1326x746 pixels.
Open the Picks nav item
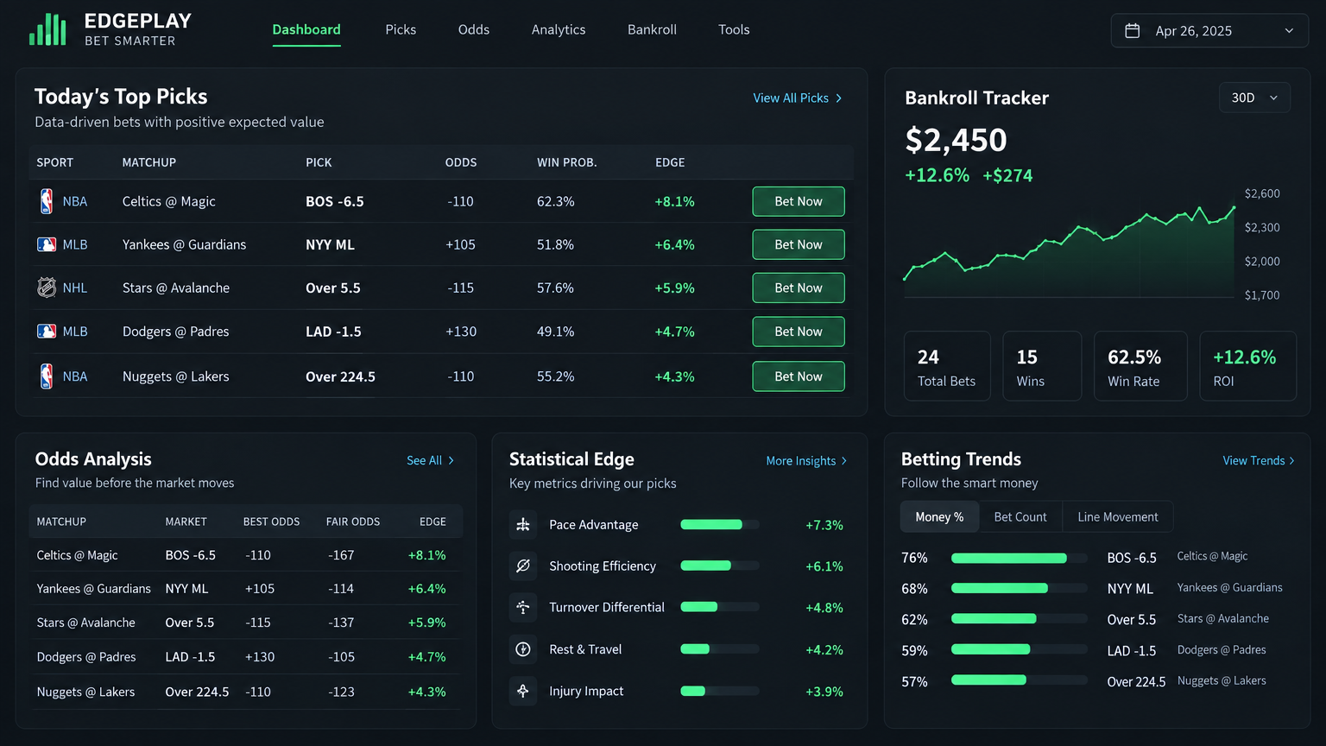[x=401, y=29]
